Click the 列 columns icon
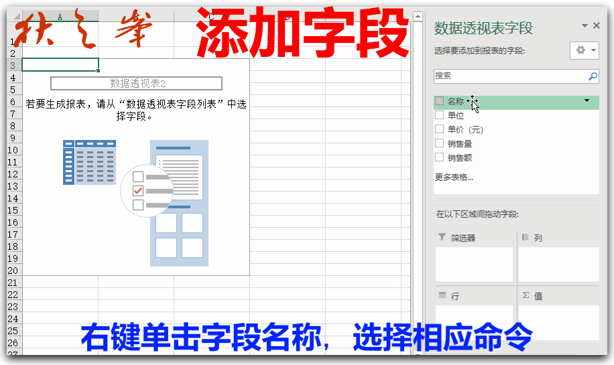This screenshot has width=614, height=365. tap(525, 237)
